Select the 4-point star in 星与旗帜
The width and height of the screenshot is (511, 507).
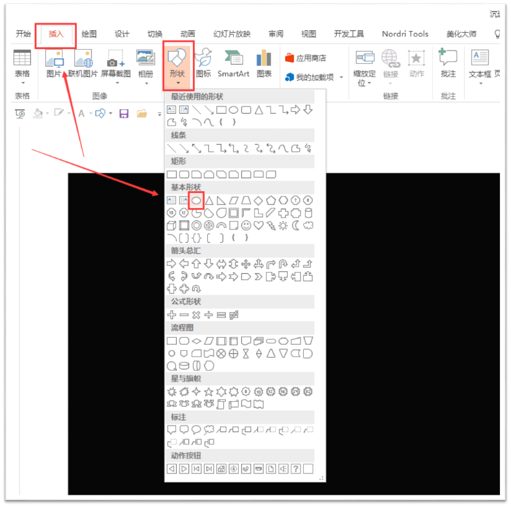[196, 391]
